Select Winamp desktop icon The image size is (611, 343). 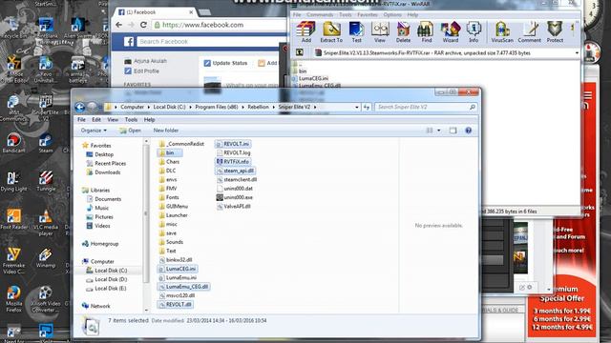46,258
